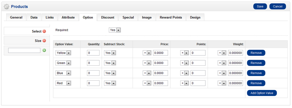292x108 pixels.
Task: Click the Subtract Stock column header
Action: (x=114, y=44)
